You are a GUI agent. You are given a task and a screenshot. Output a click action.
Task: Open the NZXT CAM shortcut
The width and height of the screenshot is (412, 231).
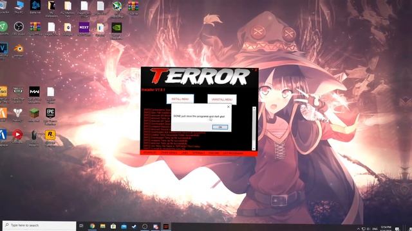coord(84,29)
